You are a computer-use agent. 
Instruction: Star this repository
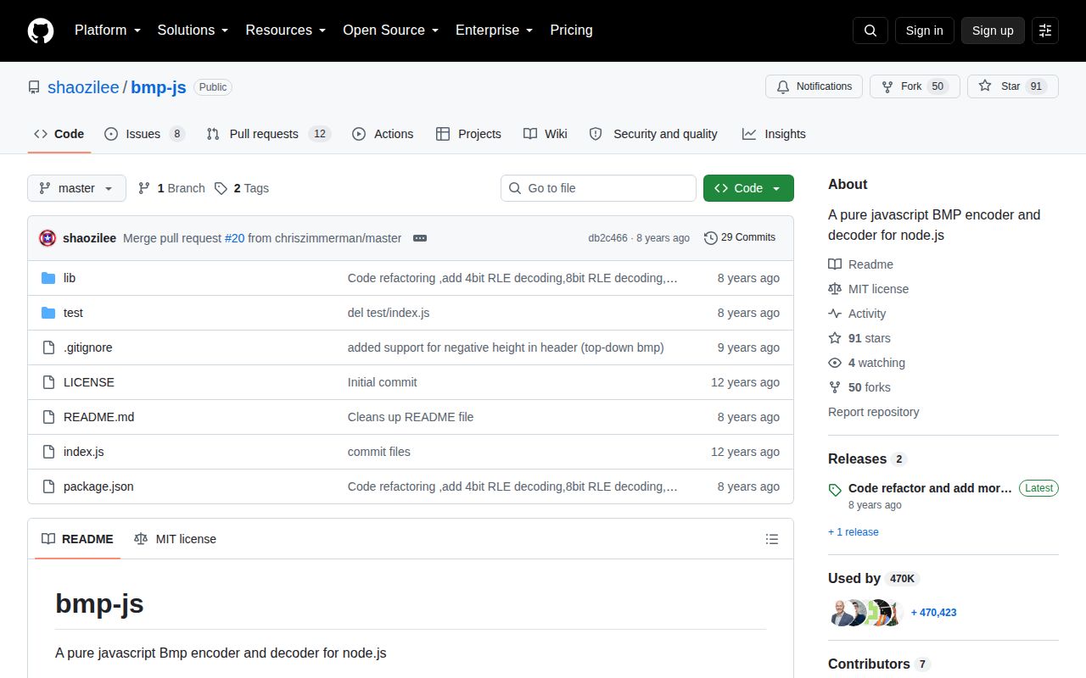tap(1013, 86)
